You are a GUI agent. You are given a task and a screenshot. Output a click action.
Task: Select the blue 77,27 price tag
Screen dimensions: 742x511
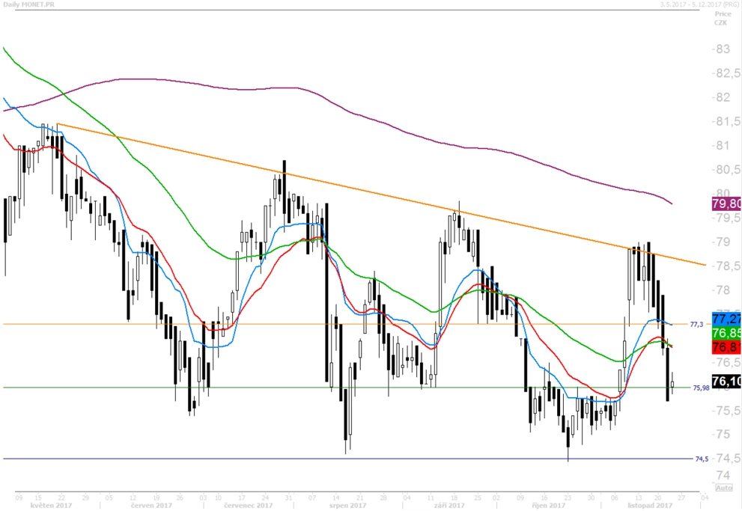click(x=726, y=318)
